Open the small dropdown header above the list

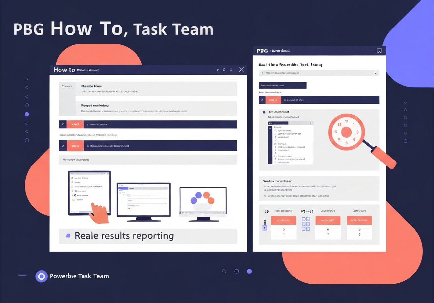point(290,123)
